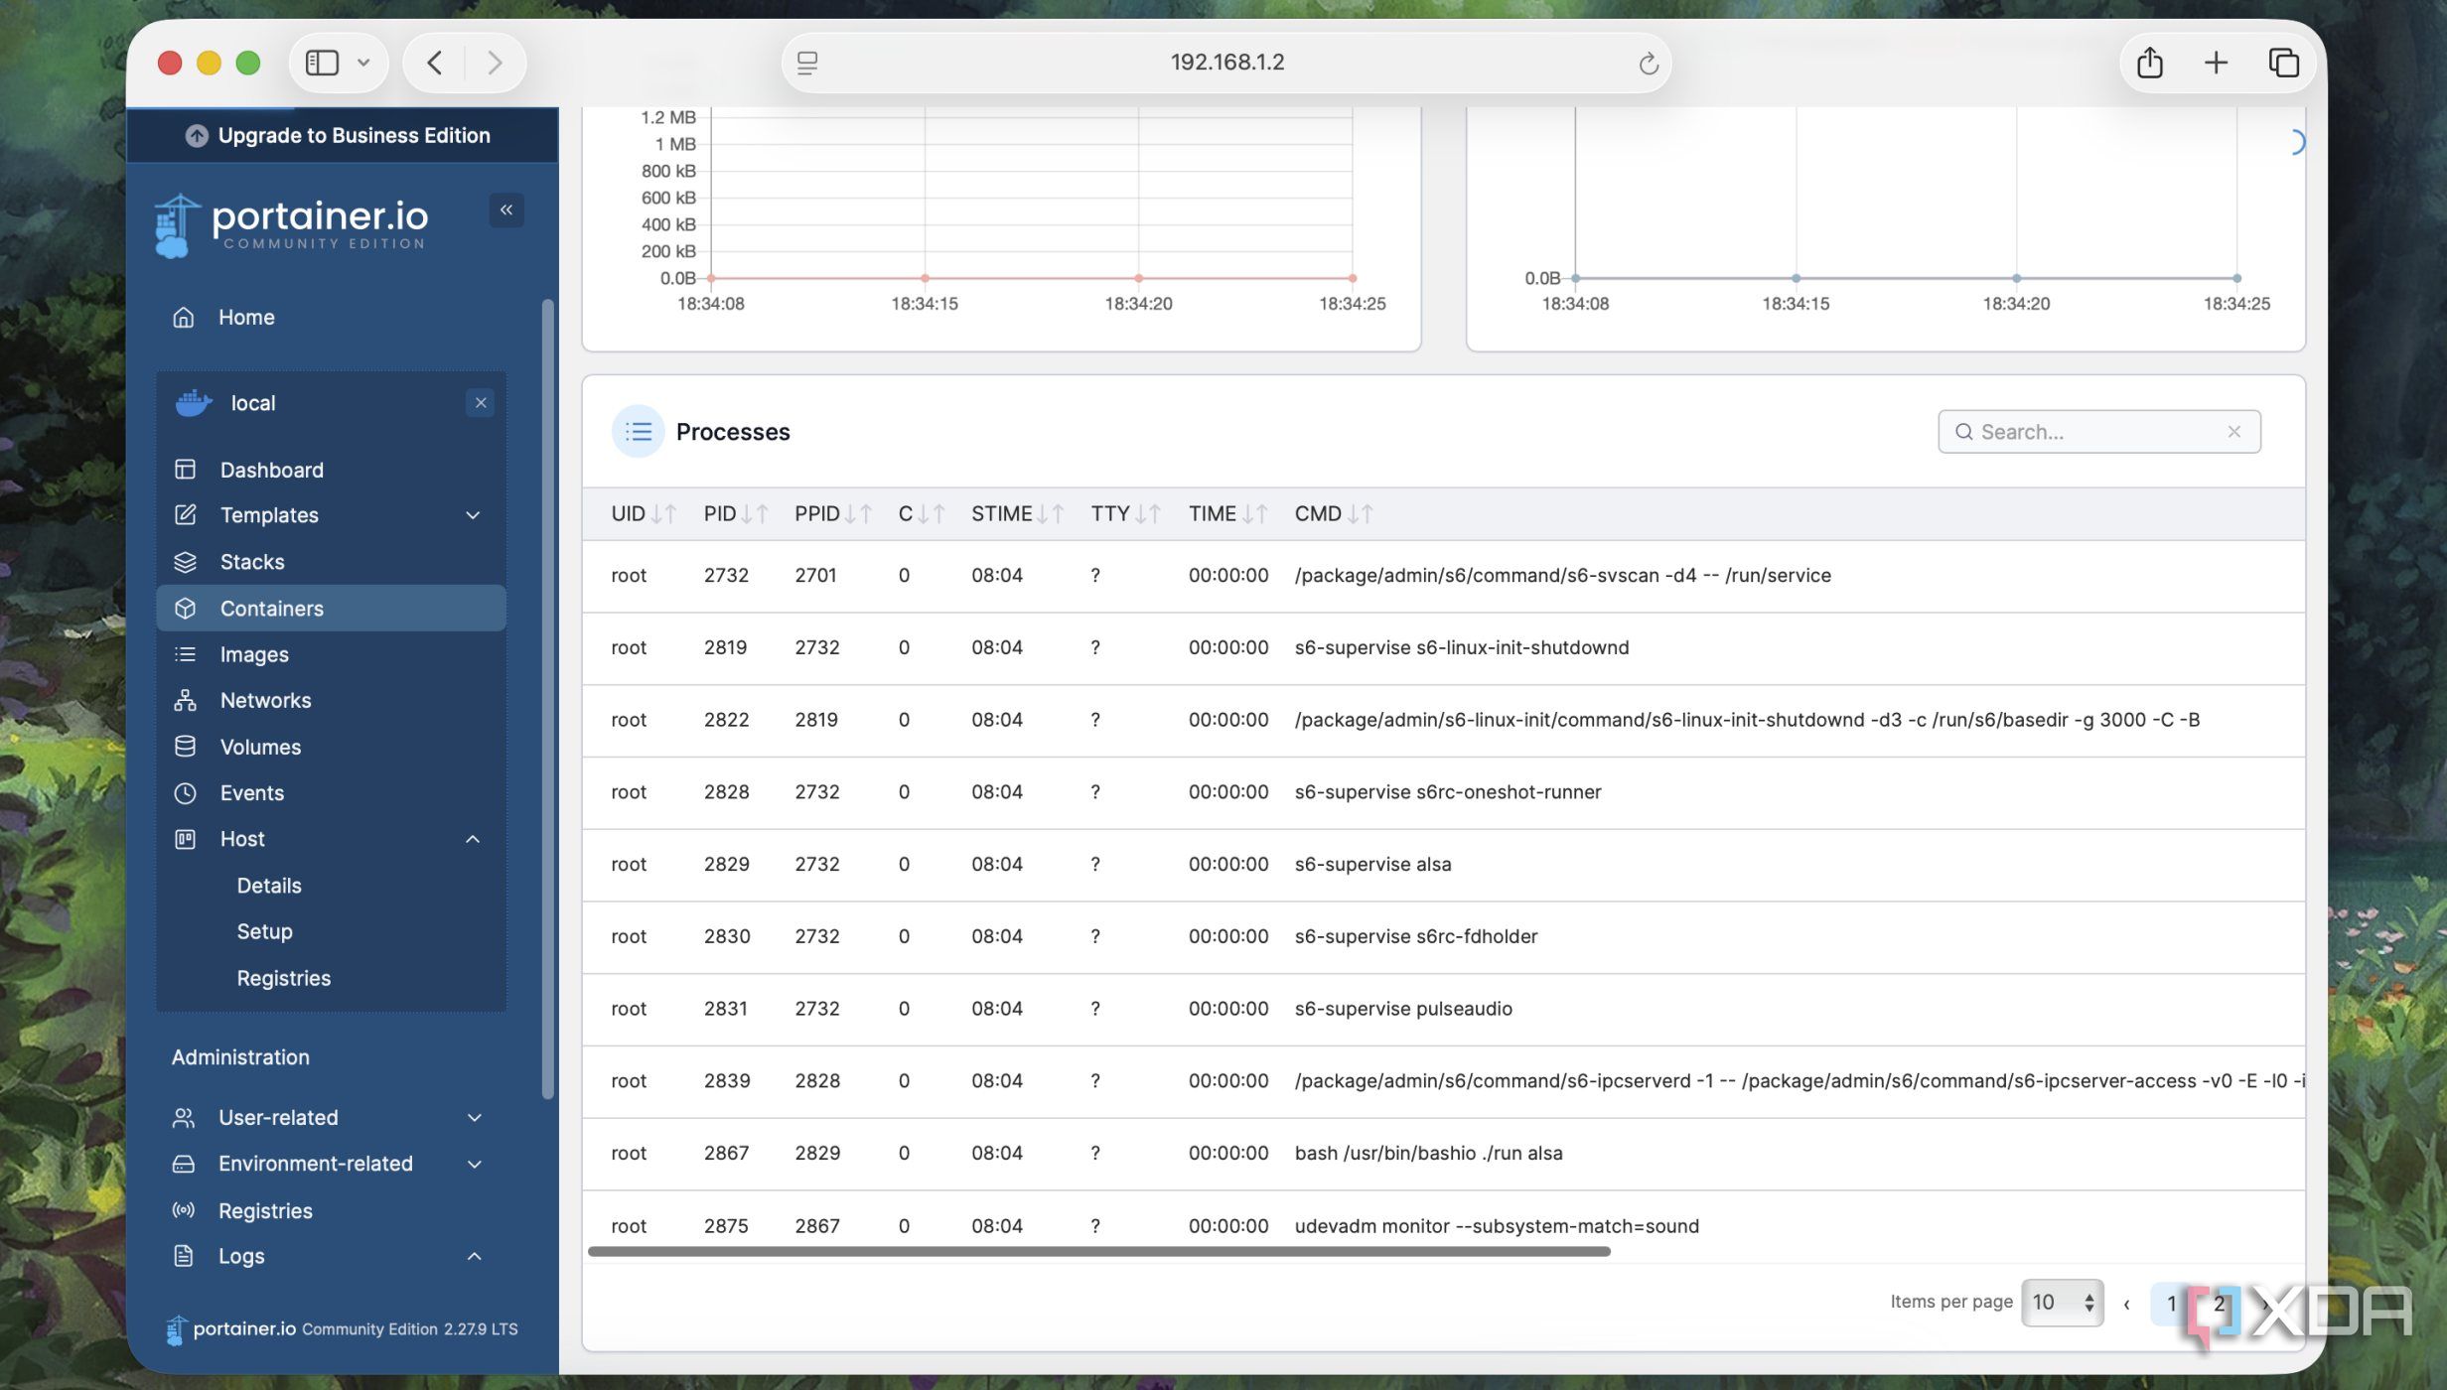Focus the Processes search field
2447x1390 pixels.
point(2098,431)
